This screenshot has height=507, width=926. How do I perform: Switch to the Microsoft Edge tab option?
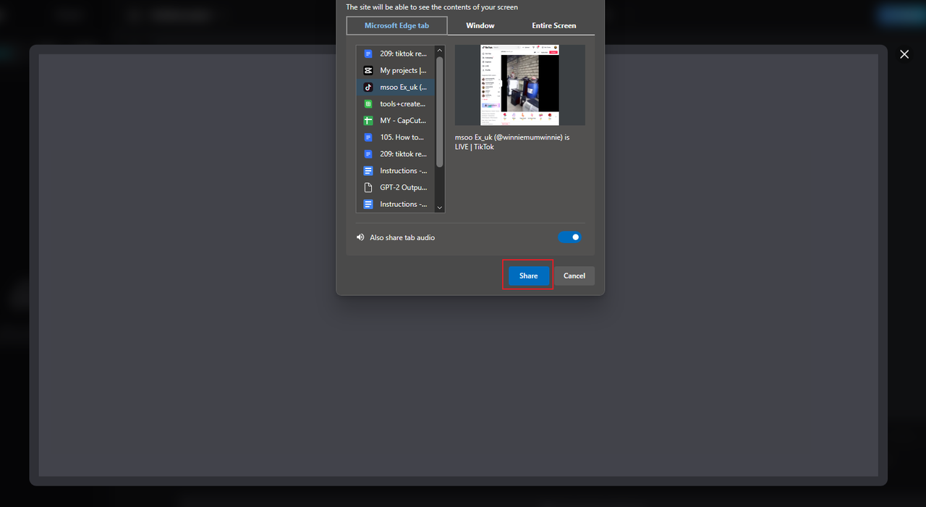coord(396,25)
